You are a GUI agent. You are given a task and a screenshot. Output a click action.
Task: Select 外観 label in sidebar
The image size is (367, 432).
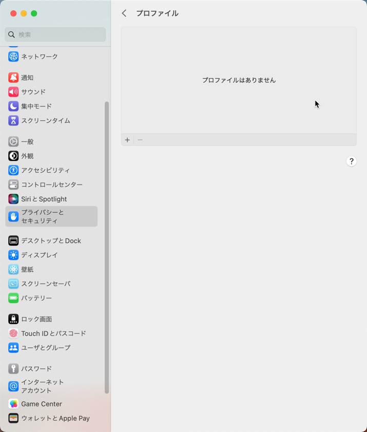[x=27, y=156]
